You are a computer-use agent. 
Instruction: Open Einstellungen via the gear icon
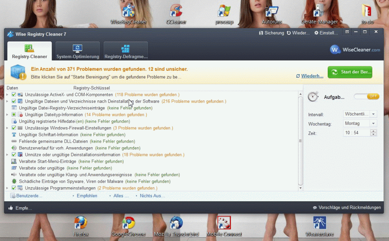click(x=316, y=33)
